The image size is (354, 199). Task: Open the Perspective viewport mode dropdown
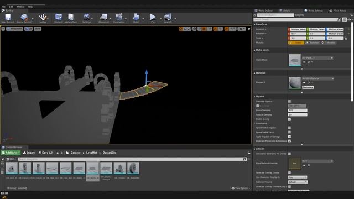[15, 29]
